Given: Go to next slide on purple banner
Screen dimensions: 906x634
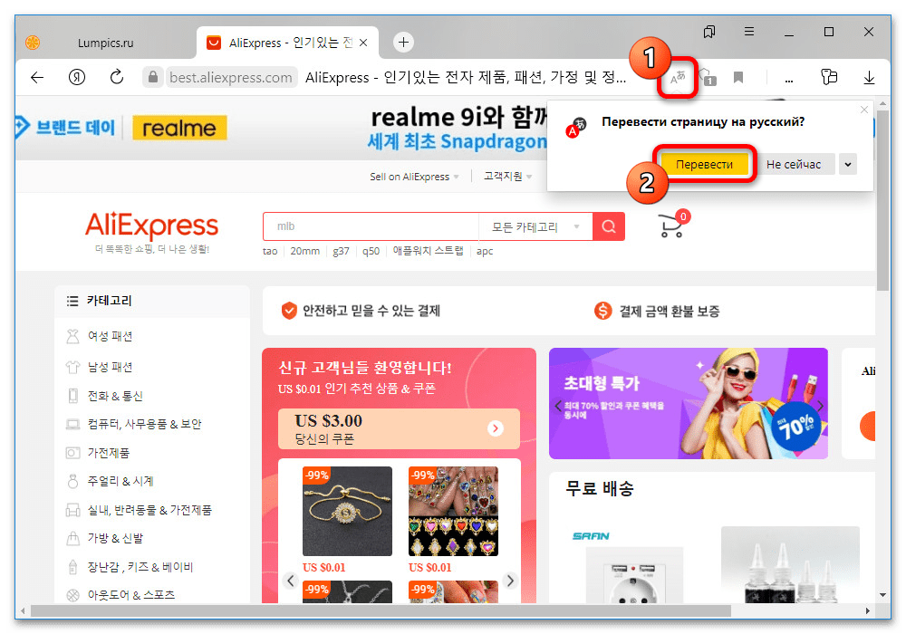Looking at the screenshot, I should tap(820, 406).
